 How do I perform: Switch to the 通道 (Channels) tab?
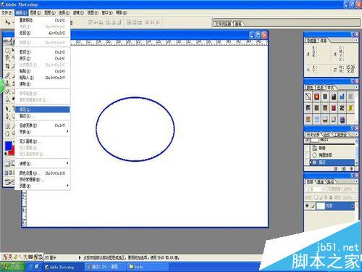pyautogui.click(x=321, y=181)
